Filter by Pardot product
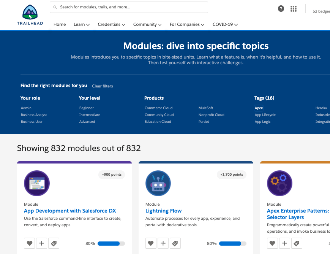Screen dimensions: 330x254 (x=204, y=122)
